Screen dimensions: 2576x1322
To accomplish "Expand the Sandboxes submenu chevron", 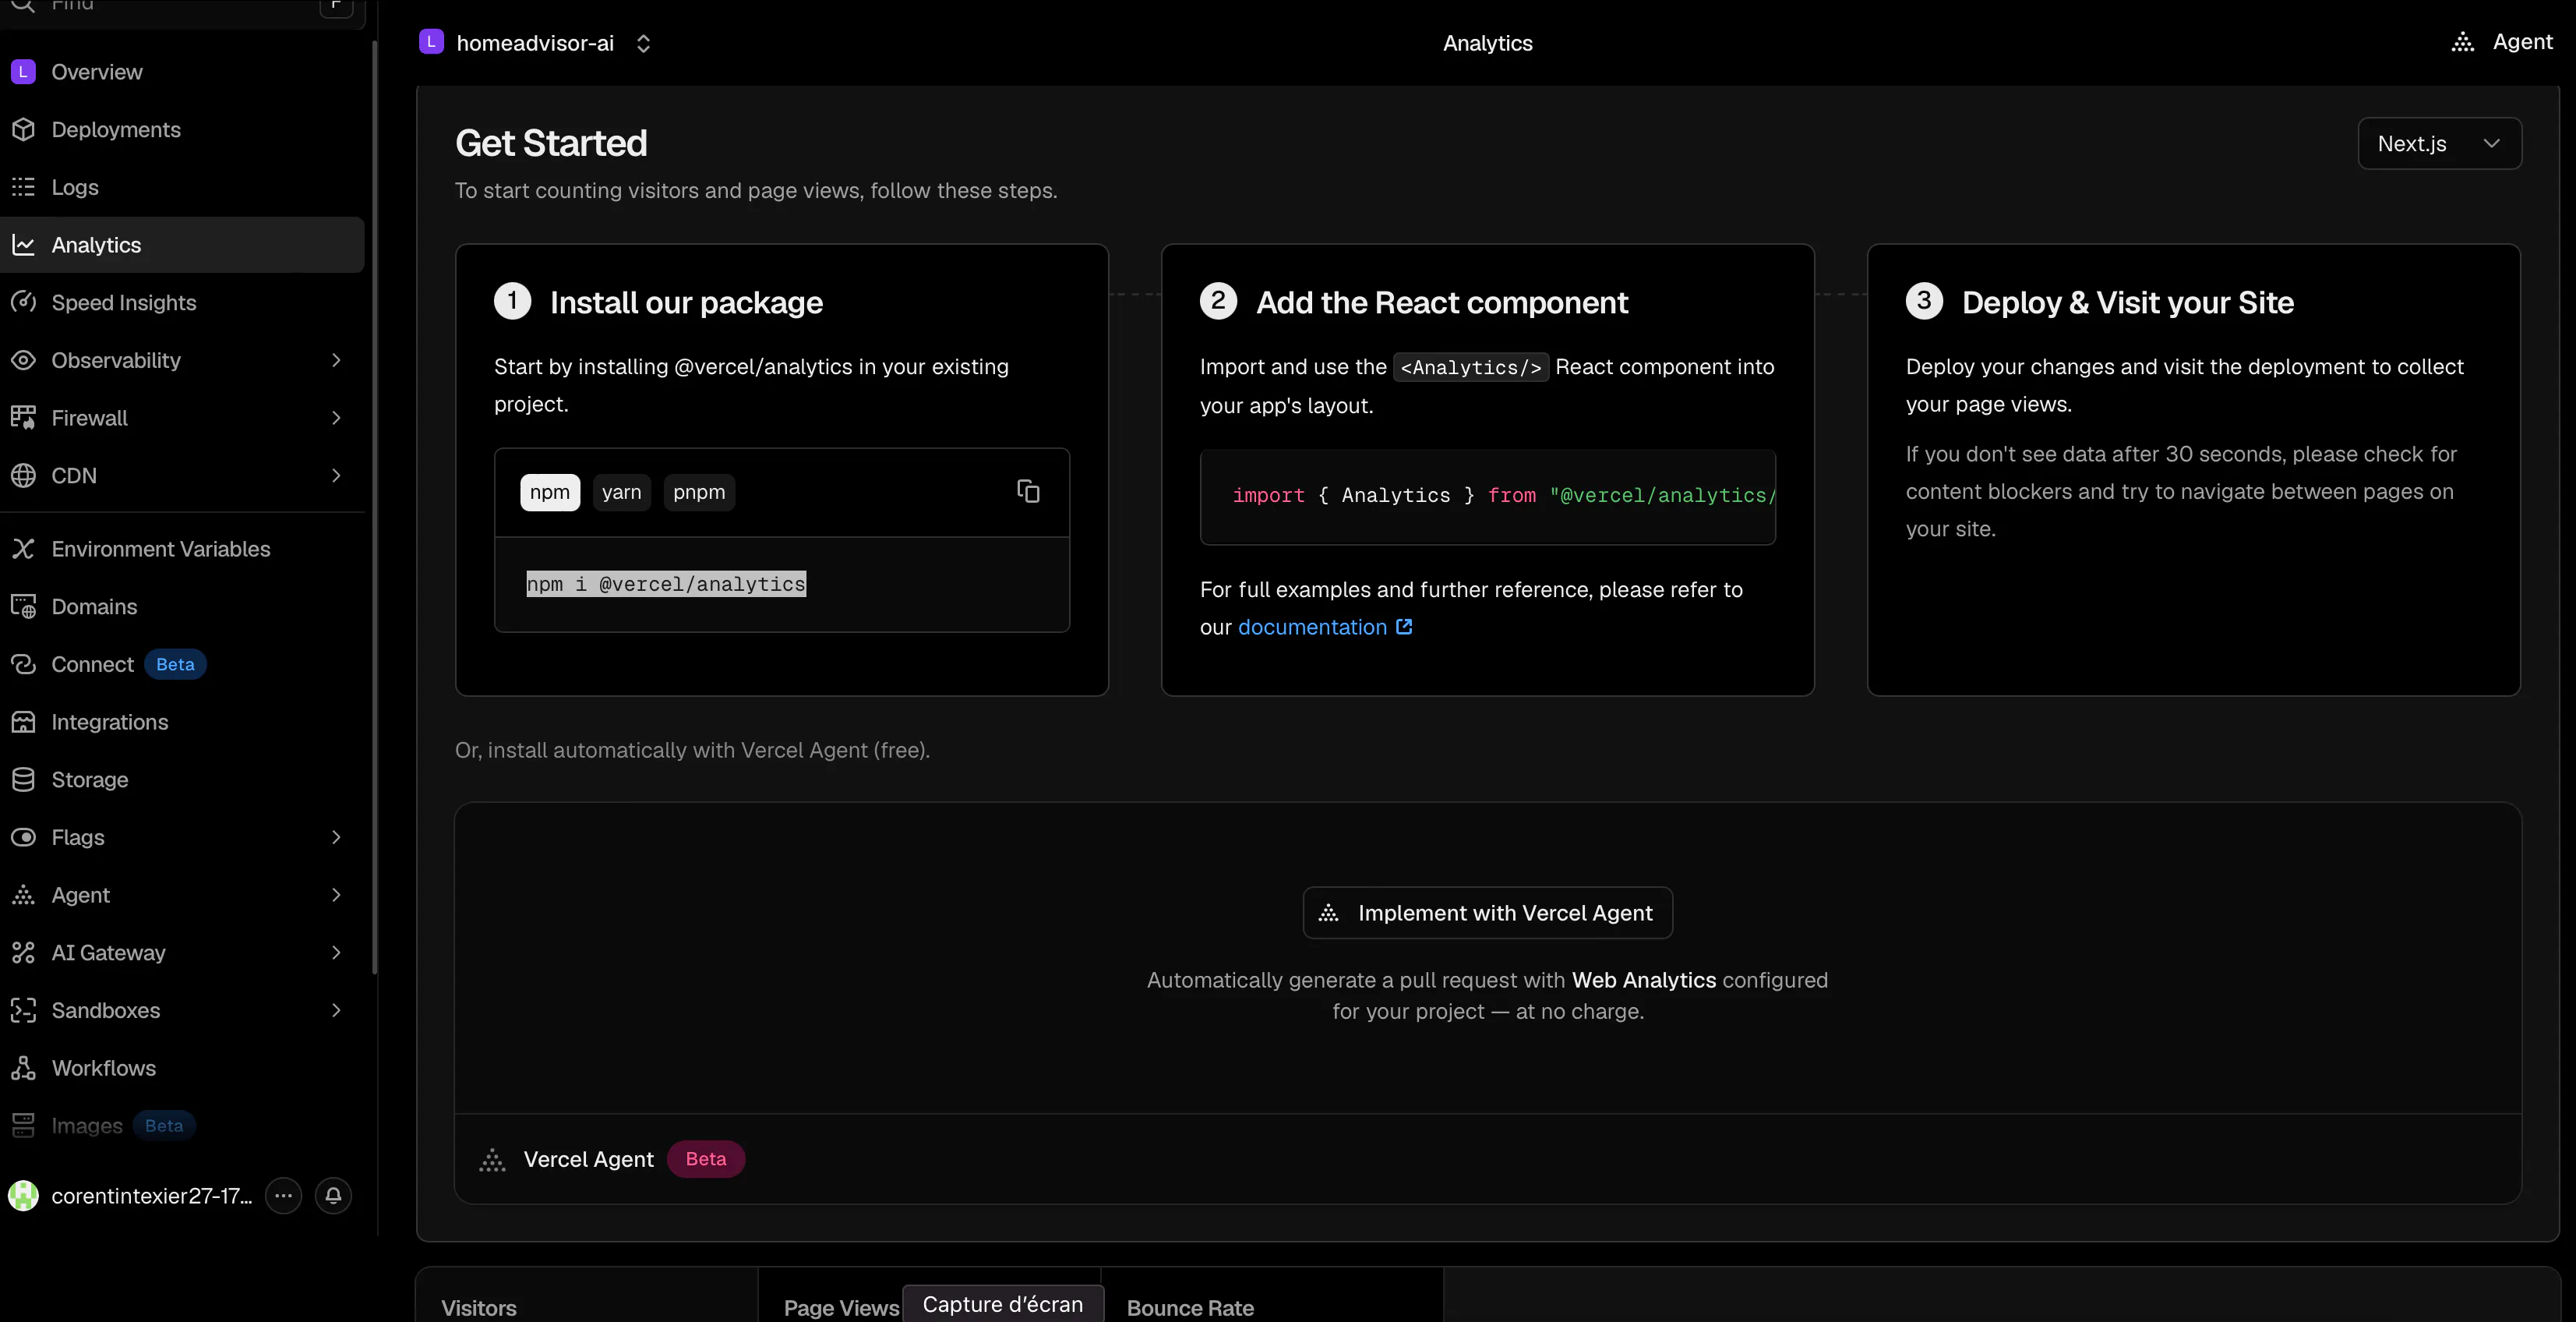I will click(x=336, y=1010).
